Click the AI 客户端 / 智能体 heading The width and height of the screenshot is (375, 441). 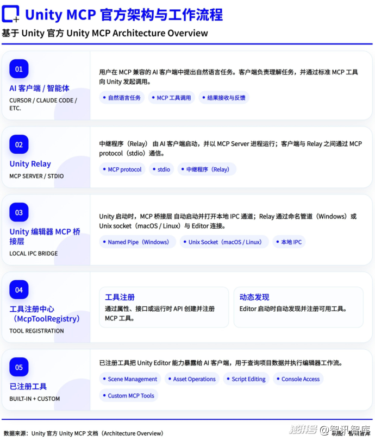40,88
